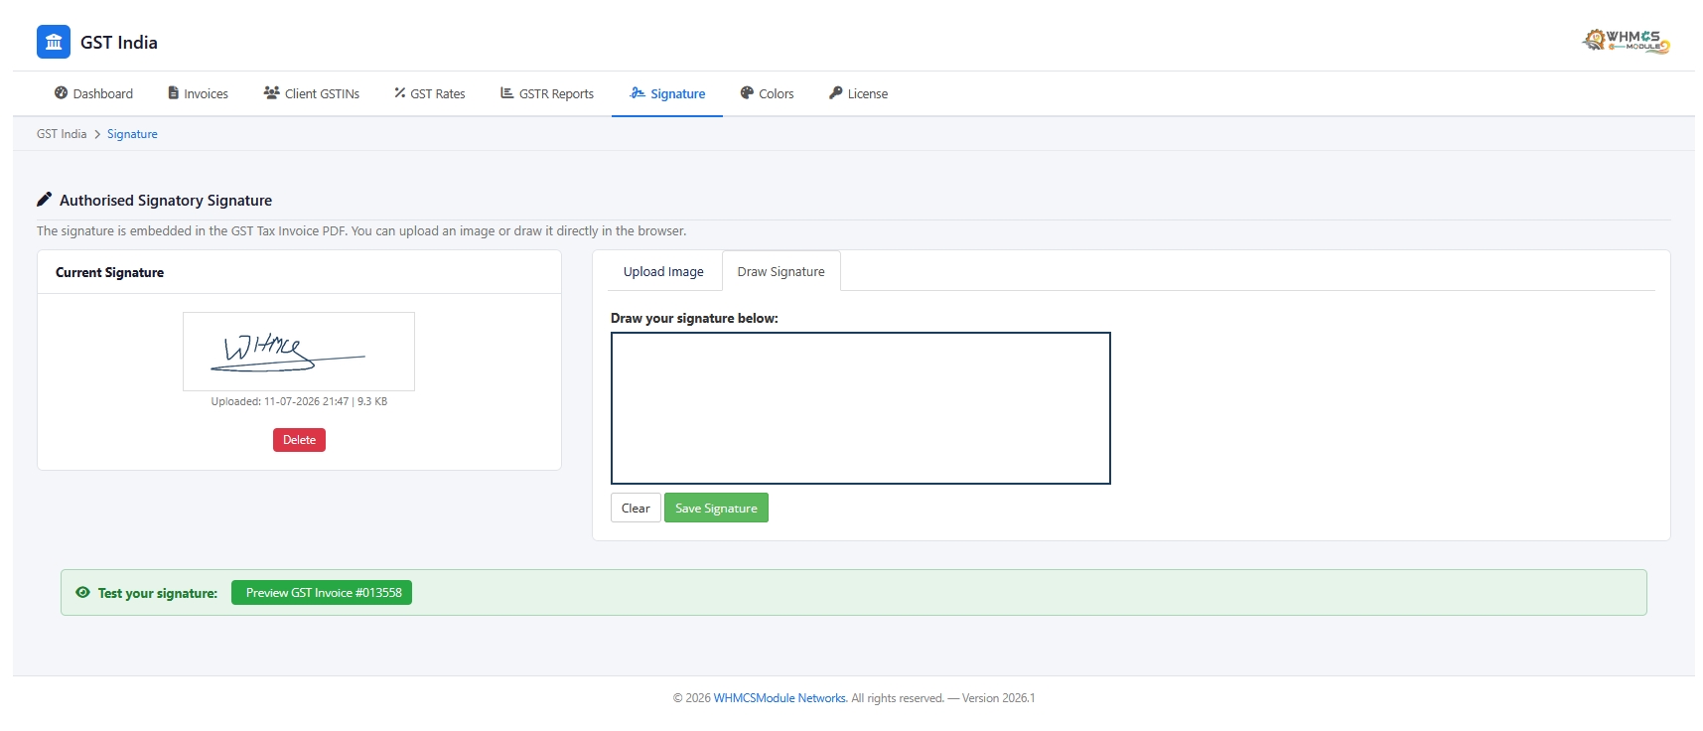Click the Dashboard gauge icon
This screenshot has height=731, width=1703.
[62, 92]
